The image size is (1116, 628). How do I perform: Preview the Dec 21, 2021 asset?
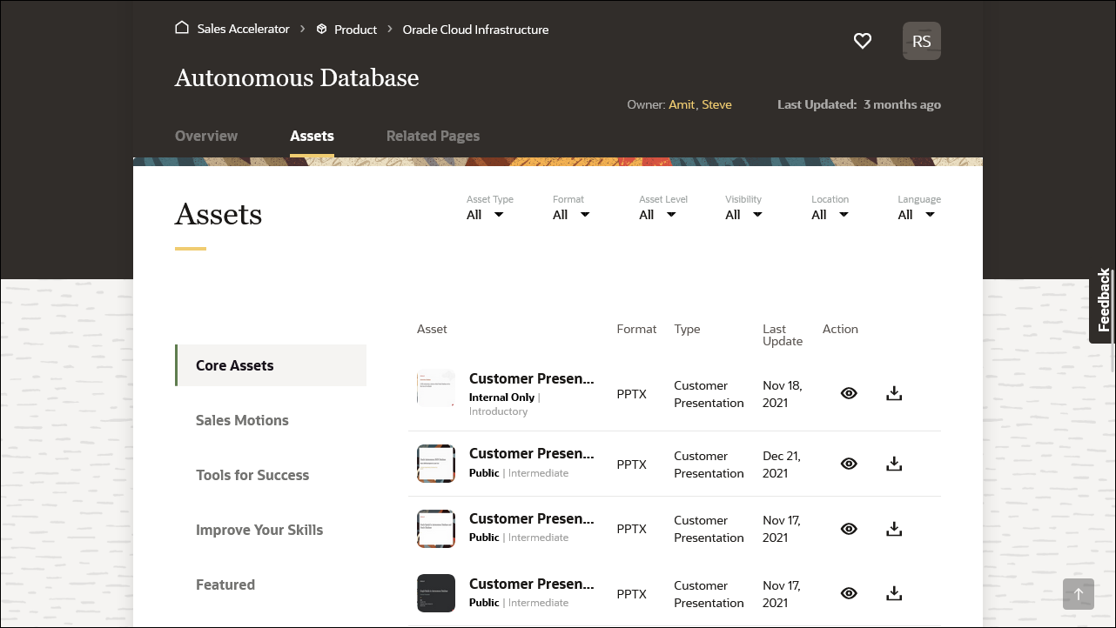[x=849, y=463]
